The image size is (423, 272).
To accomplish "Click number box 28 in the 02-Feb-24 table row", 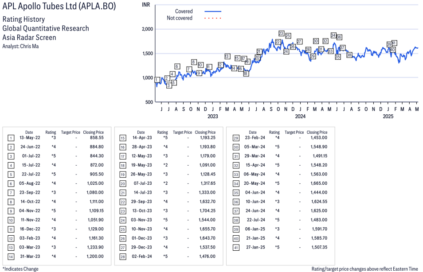I will pyautogui.click(x=123, y=256).
